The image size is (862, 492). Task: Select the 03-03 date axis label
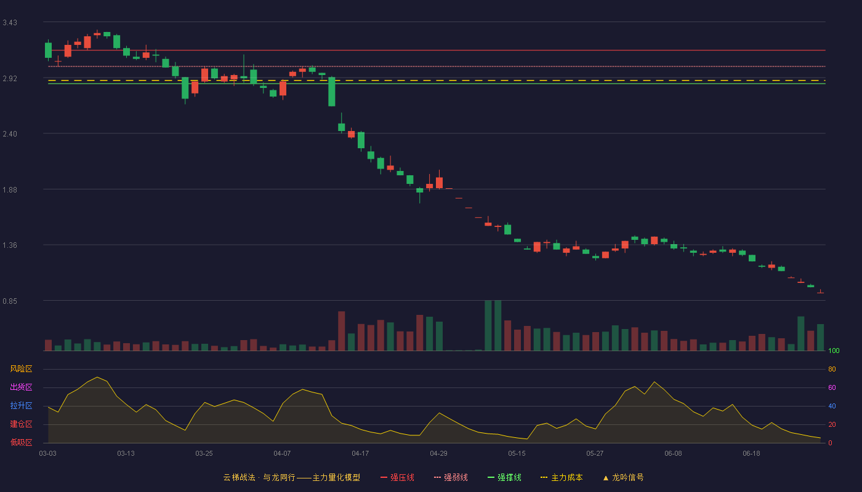tap(48, 453)
